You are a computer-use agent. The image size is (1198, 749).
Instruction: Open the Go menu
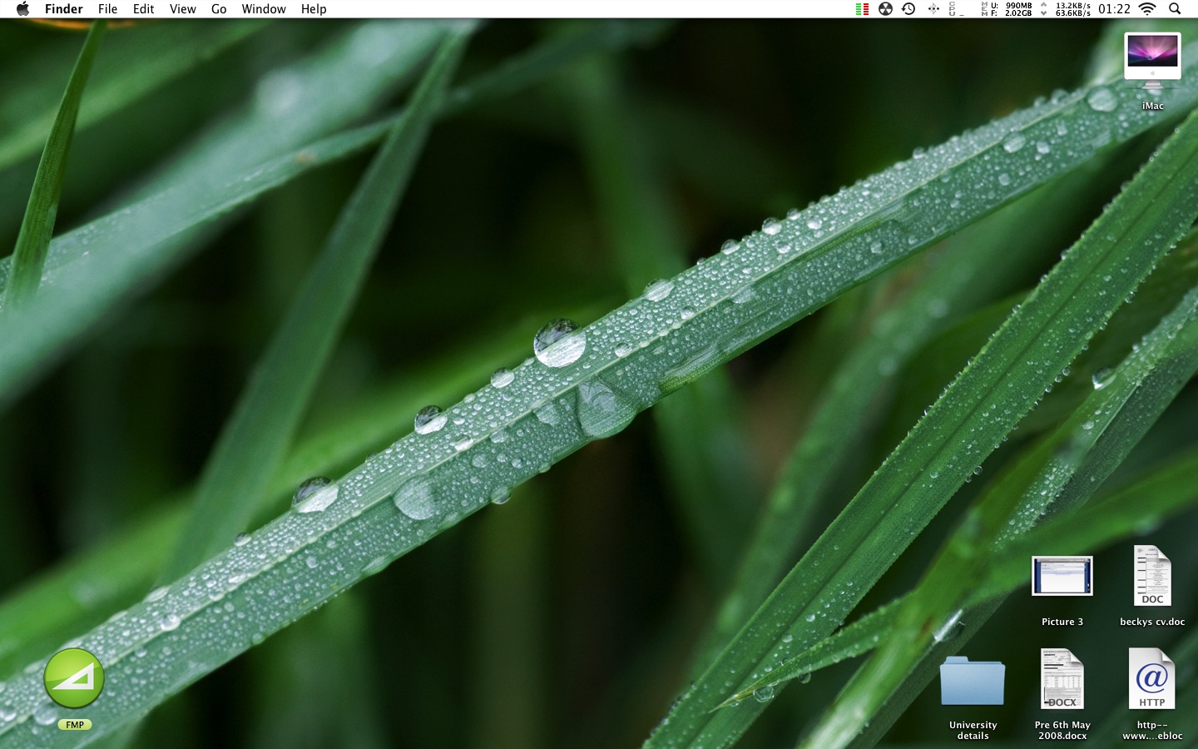point(219,9)
